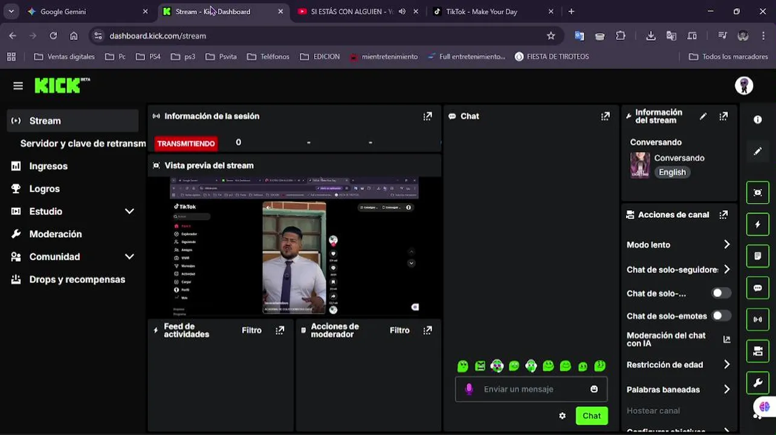This screenshot has height=435, width=776.
Task: Open browser downloads icon
Action: (651, 36)
